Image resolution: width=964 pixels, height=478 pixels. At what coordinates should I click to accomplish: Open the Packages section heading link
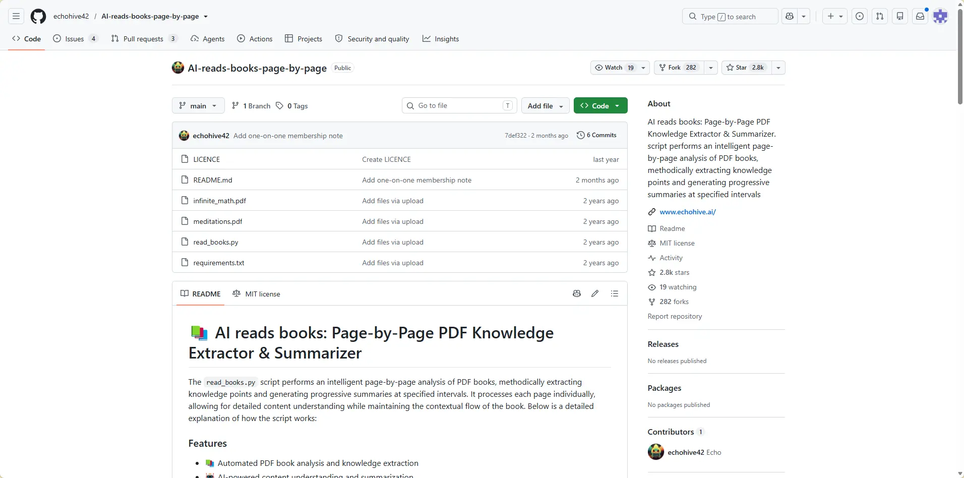[665, 388]
